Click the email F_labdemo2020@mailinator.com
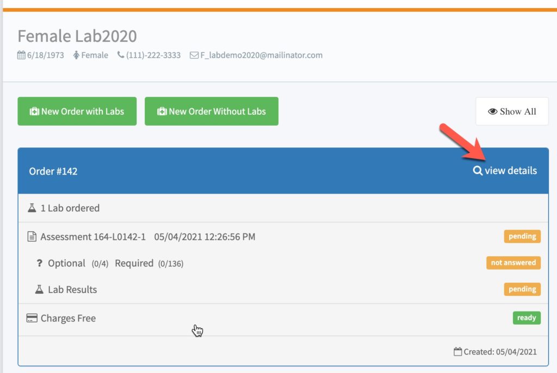The image size is (557, 373). [262, 55]
